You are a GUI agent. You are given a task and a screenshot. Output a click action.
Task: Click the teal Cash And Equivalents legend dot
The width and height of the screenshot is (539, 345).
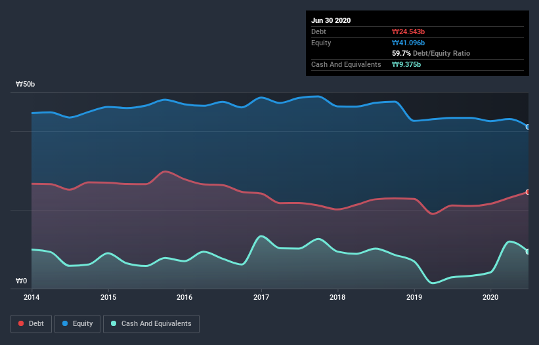point(114,323)
